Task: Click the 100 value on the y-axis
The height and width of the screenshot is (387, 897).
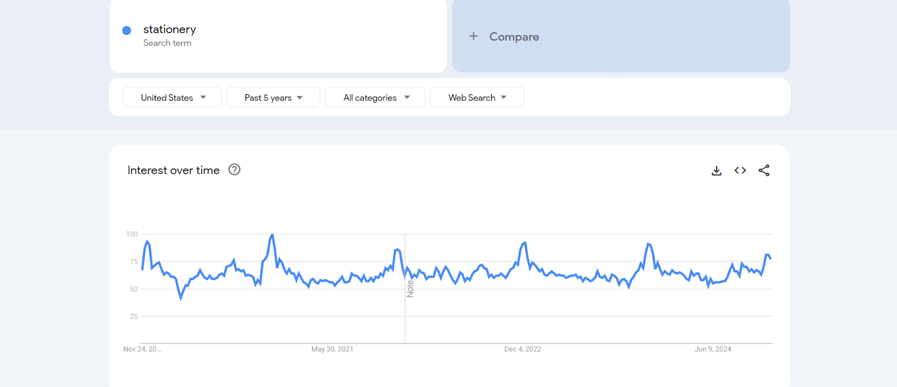Action: pos(132,234)
